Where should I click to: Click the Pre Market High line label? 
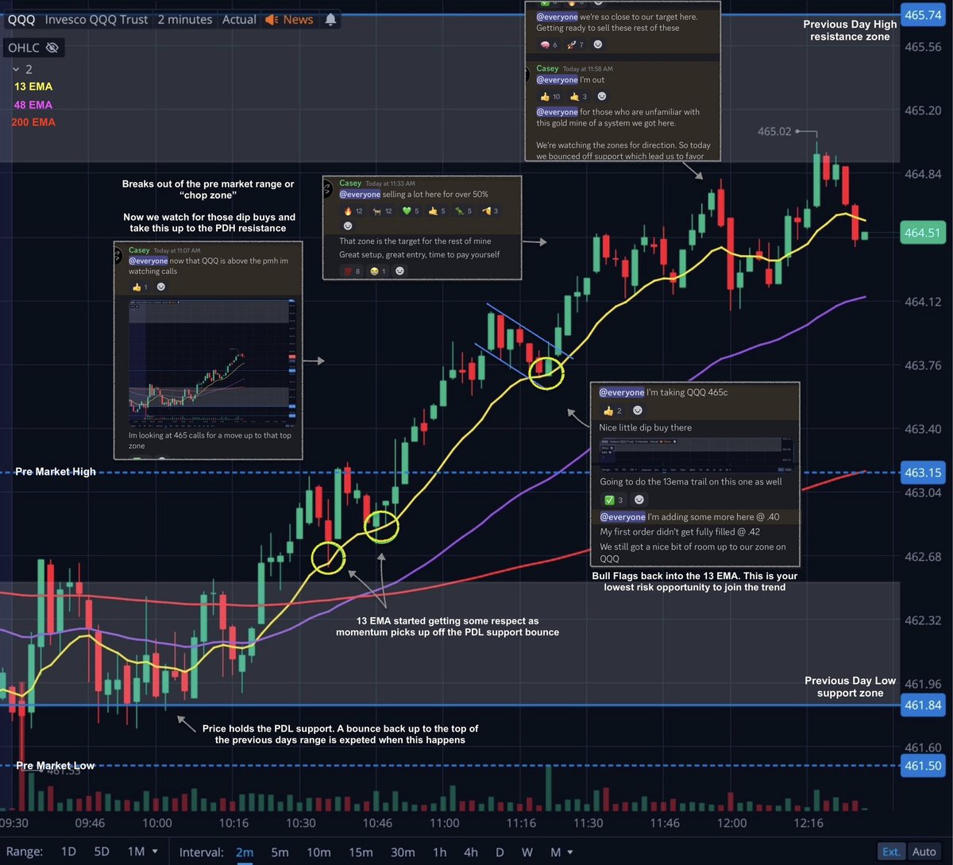click(x=56, y=472)
